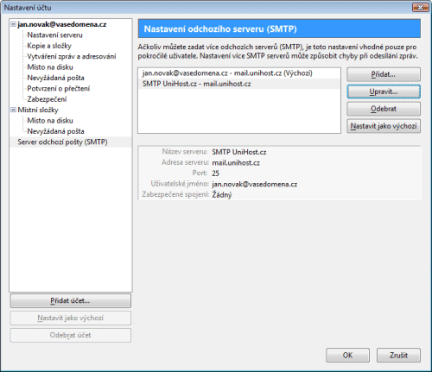Select the default mail.unihost.cz (Výchozí) server entry
The height and width of the screenshot is (372, 432).
click(239, 73)
